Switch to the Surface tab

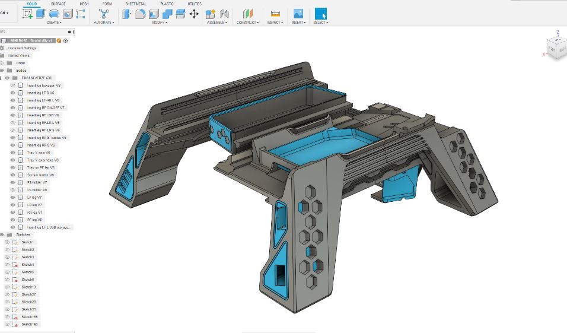[x=58, y=4]
